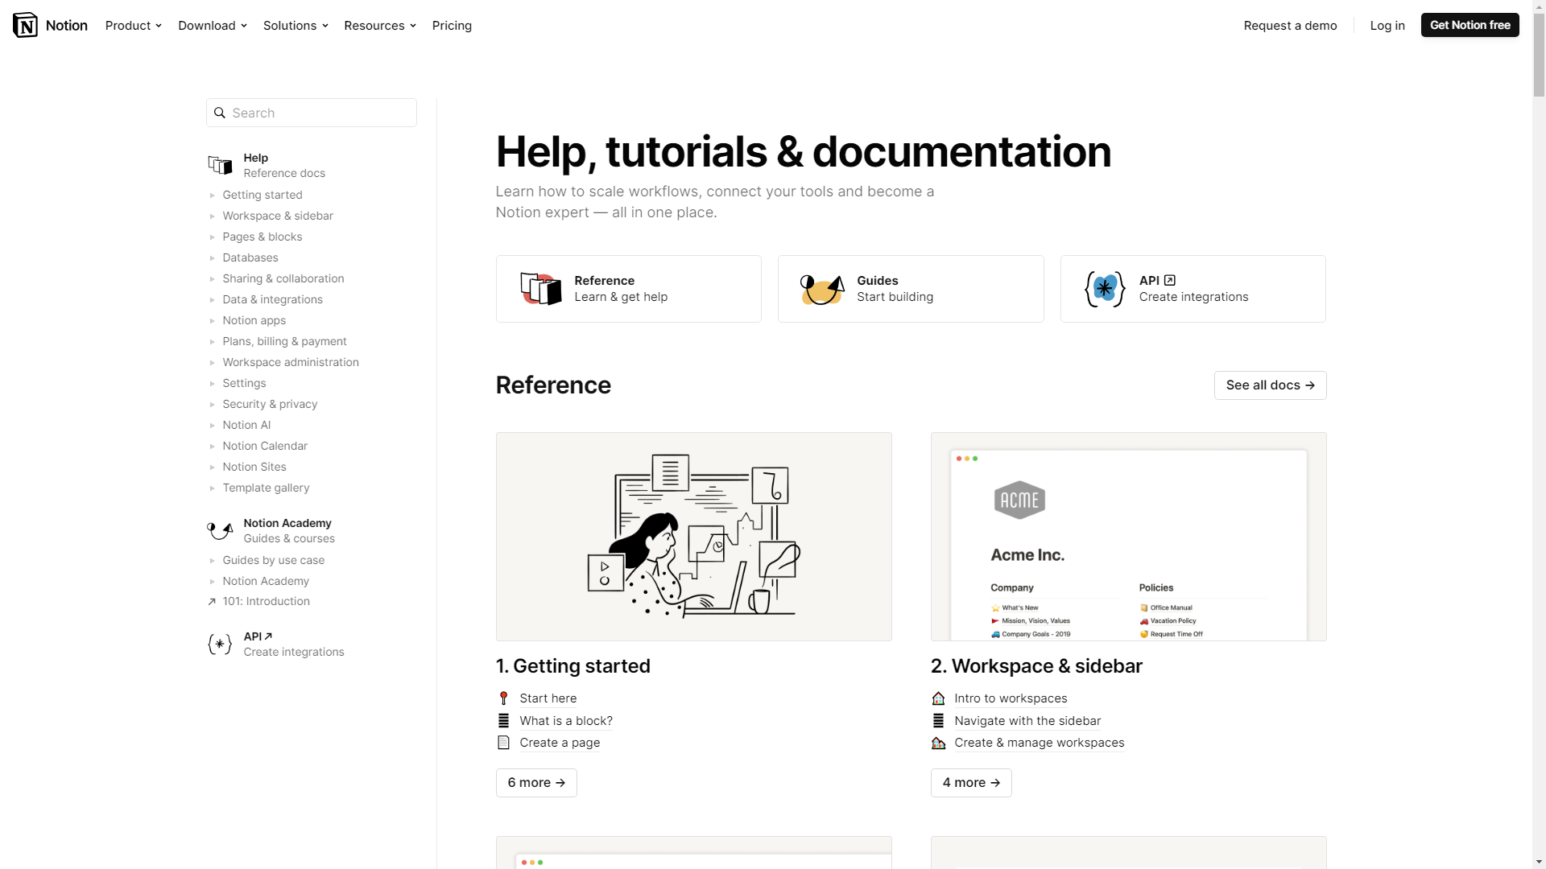Click the search magnifier icon

click(219, 113)
